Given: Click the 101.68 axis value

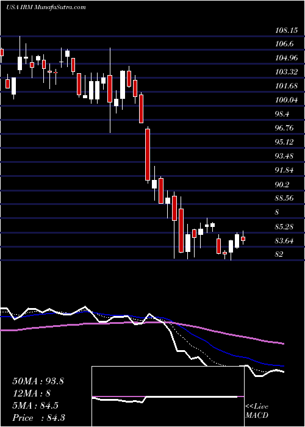Looking at the screenshot, I should [x=287, y=87].
